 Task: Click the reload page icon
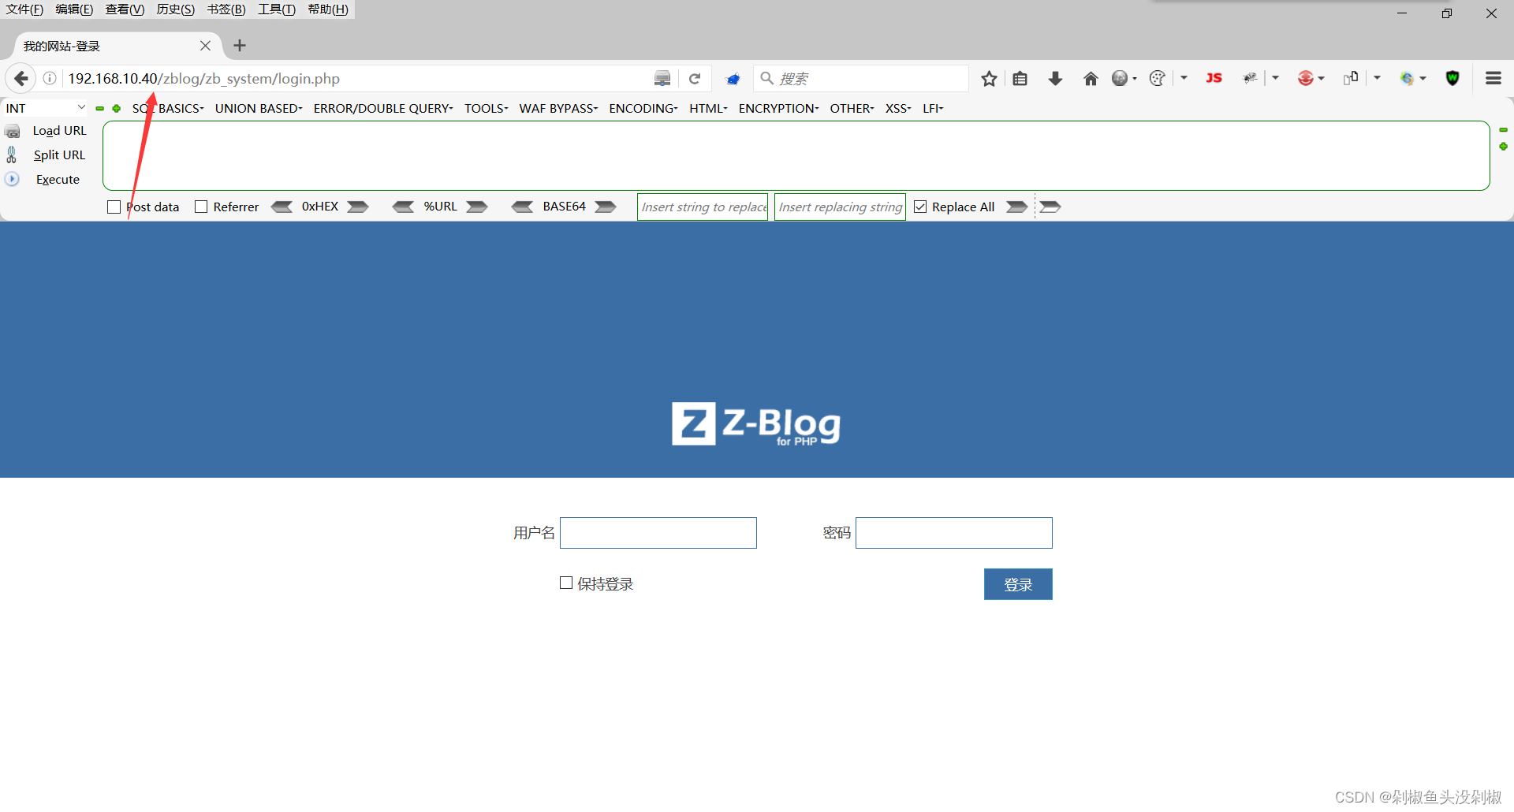point(695,79)
